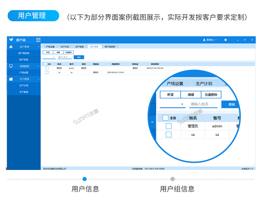Click the 账号 header in magnified circle
261x202 pixels.
pyautogui.click(x=217, y=118)
